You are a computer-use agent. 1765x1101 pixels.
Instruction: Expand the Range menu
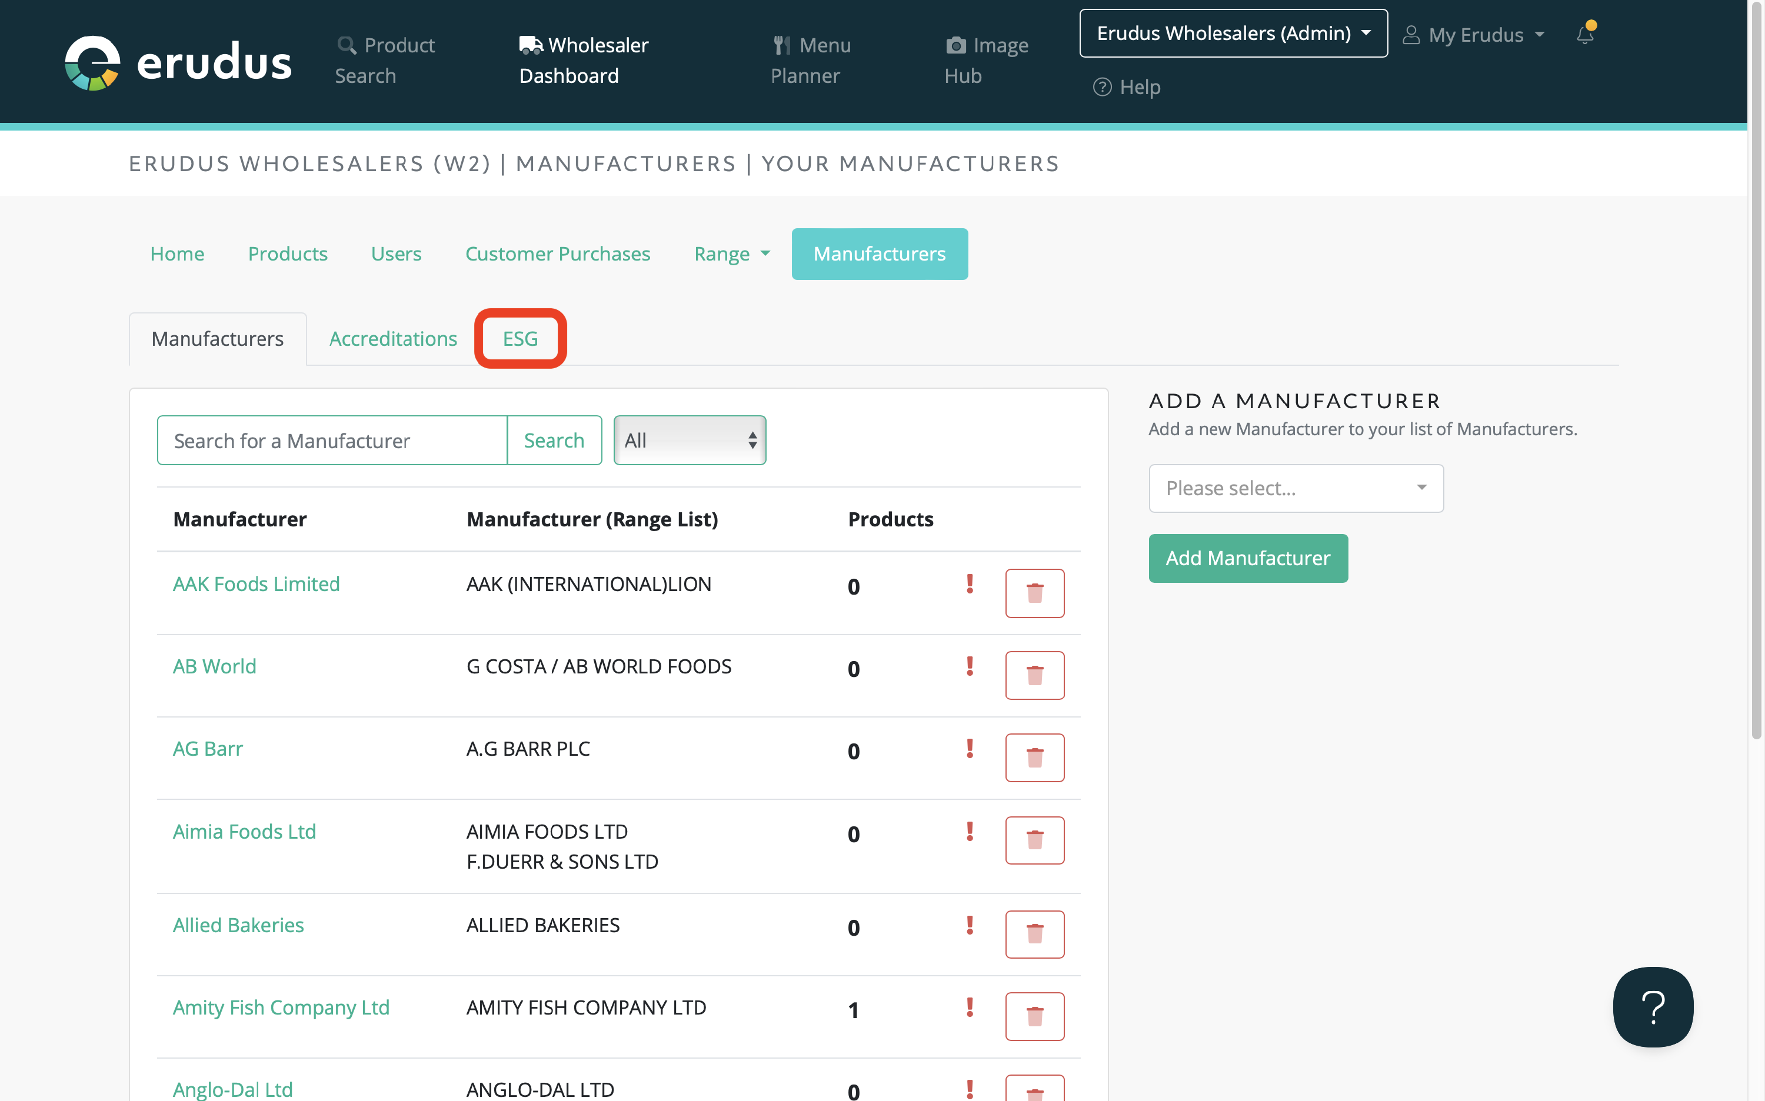pyautogui.click(x=731, y=253)
